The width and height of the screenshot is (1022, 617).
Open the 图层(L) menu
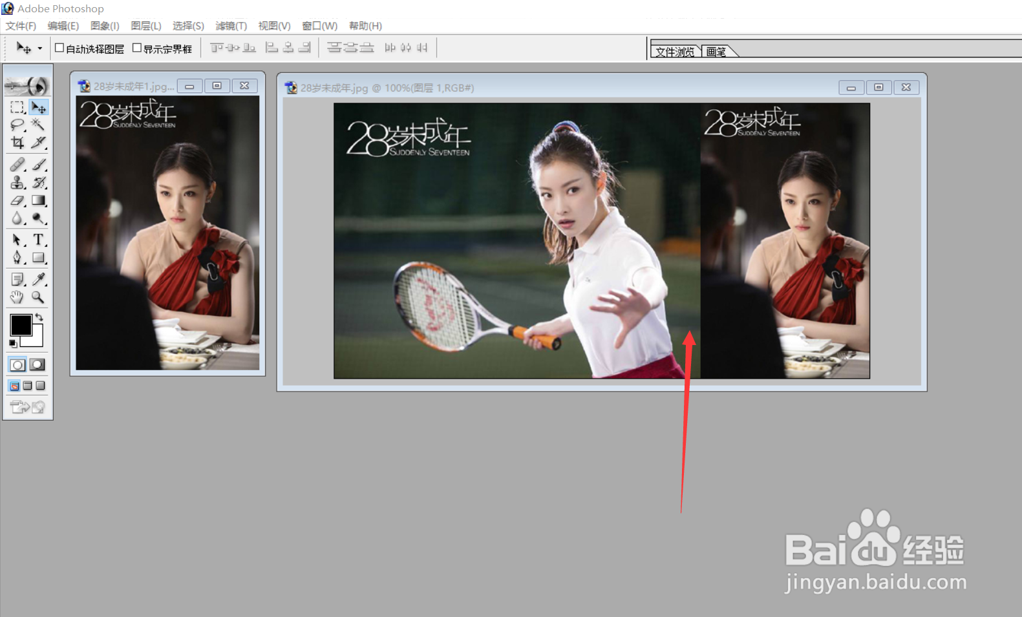(x=146, y=26)
